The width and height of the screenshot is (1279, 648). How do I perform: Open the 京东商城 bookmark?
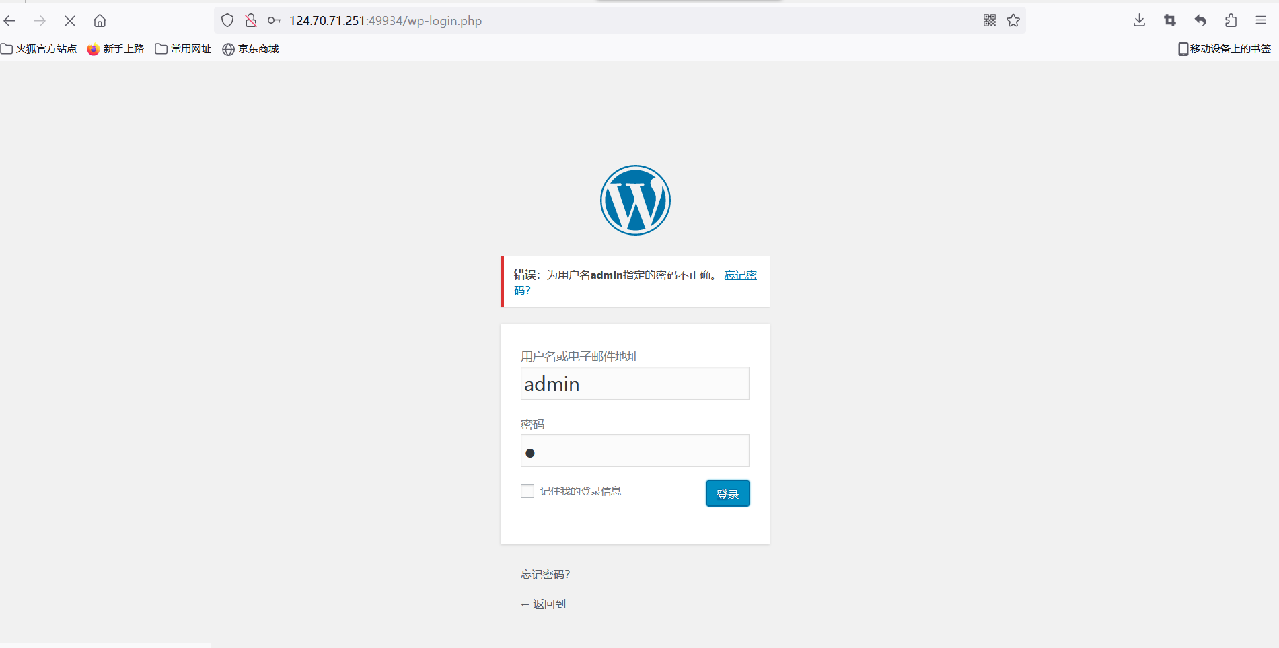coord(250,49)
